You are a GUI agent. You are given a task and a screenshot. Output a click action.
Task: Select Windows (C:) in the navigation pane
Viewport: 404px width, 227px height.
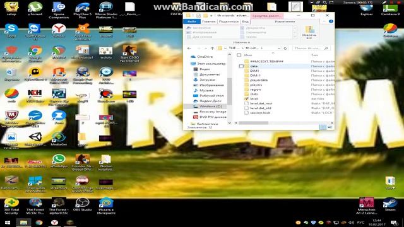click(x=211, y=107)
